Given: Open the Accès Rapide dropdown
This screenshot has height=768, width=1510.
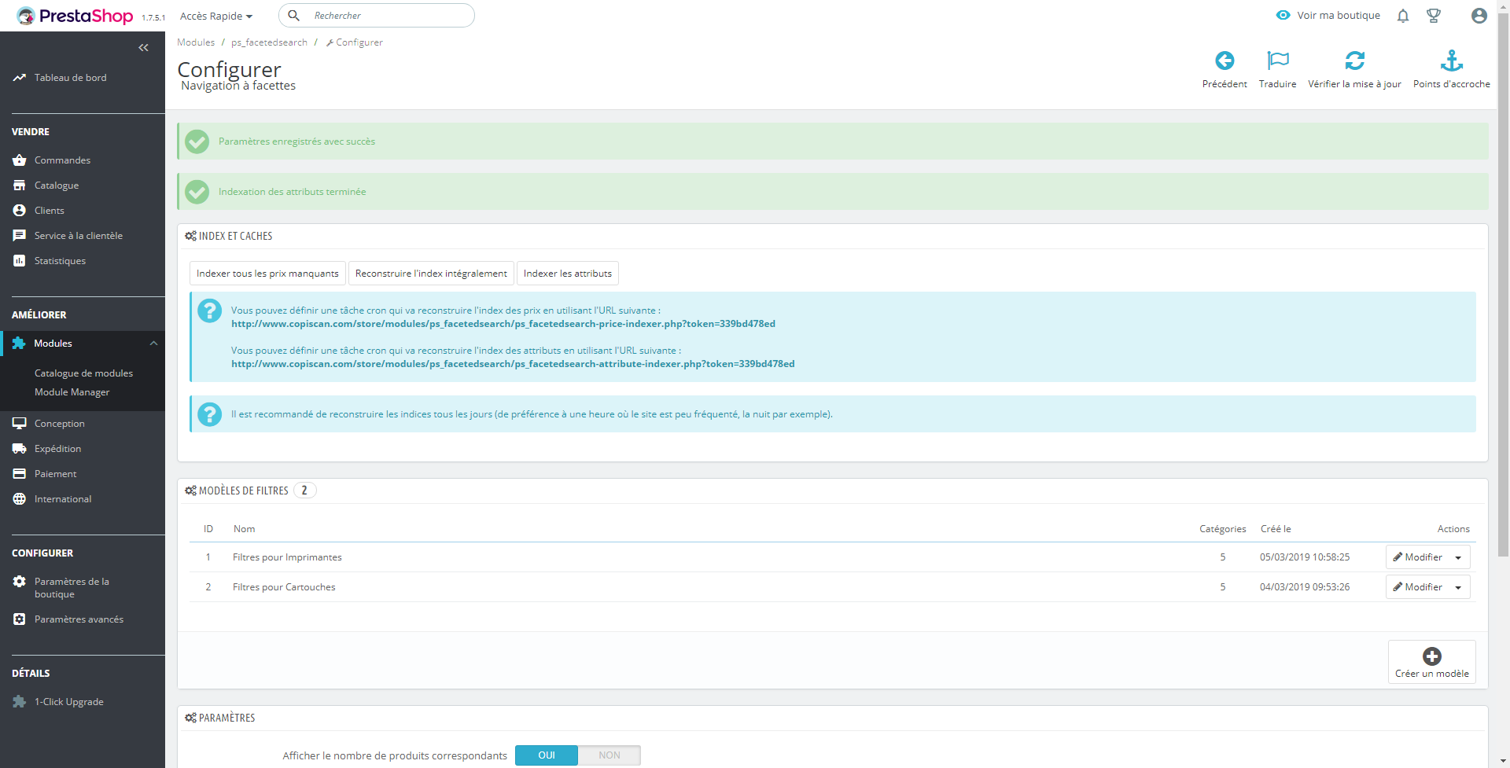Looking at the screenshot, I should coord(216,16).
